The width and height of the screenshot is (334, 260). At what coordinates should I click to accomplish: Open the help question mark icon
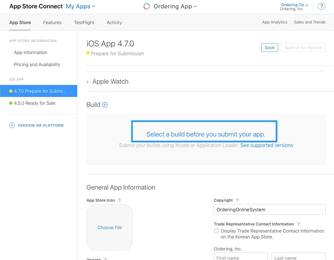321,6
